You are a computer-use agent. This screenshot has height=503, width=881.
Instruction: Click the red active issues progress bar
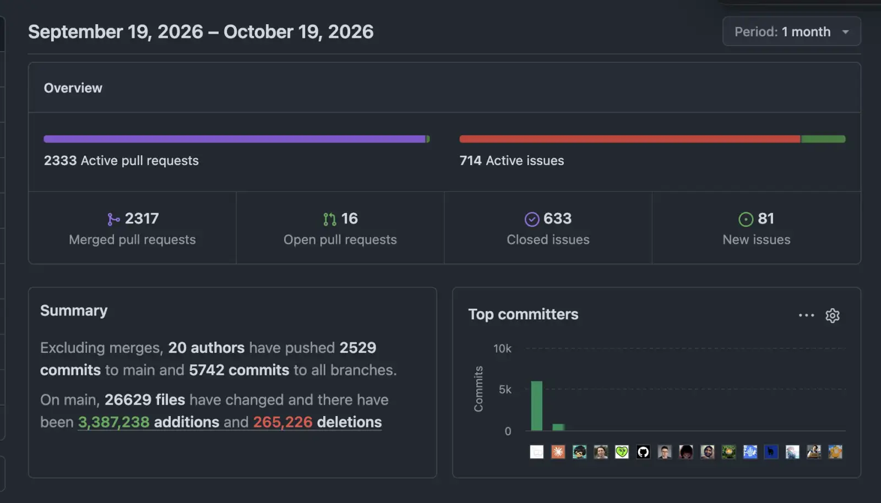click(630, 139)
